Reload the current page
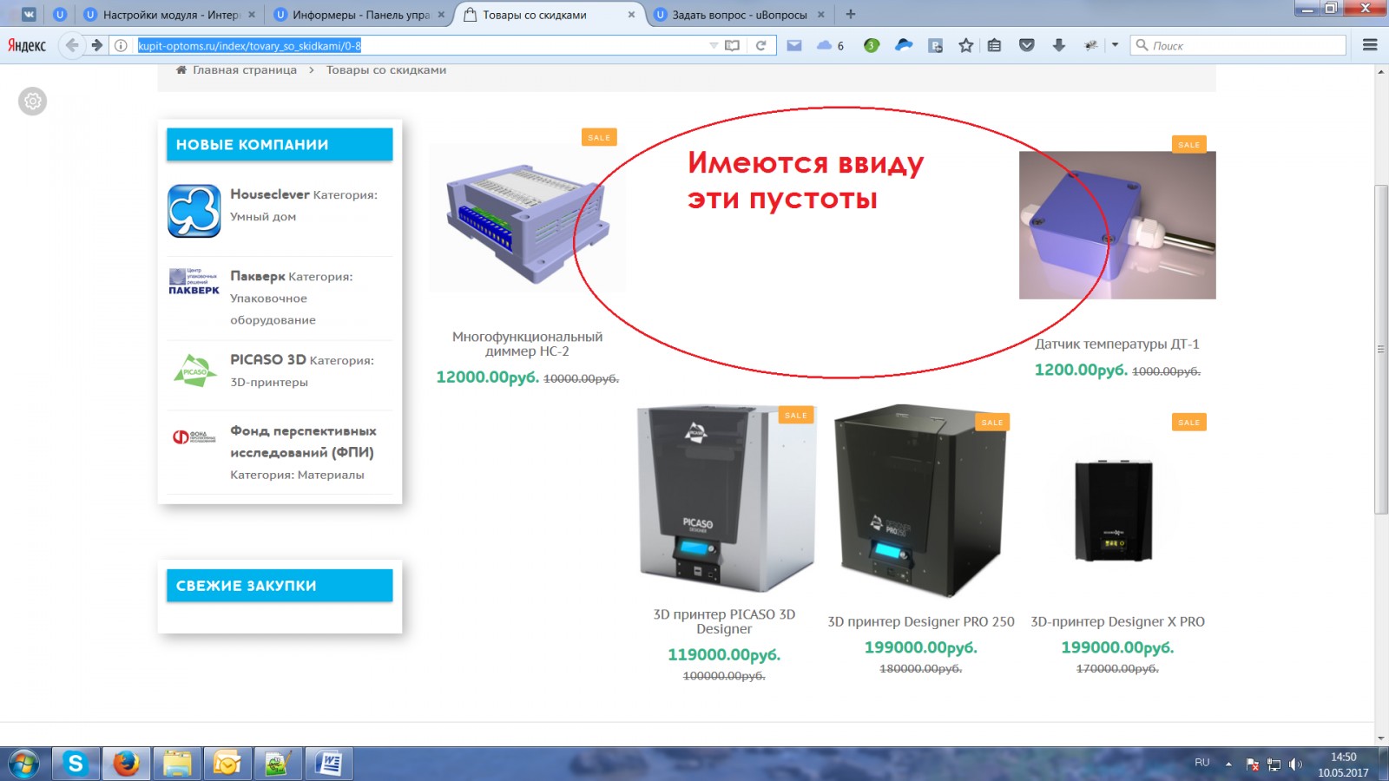 760,45
